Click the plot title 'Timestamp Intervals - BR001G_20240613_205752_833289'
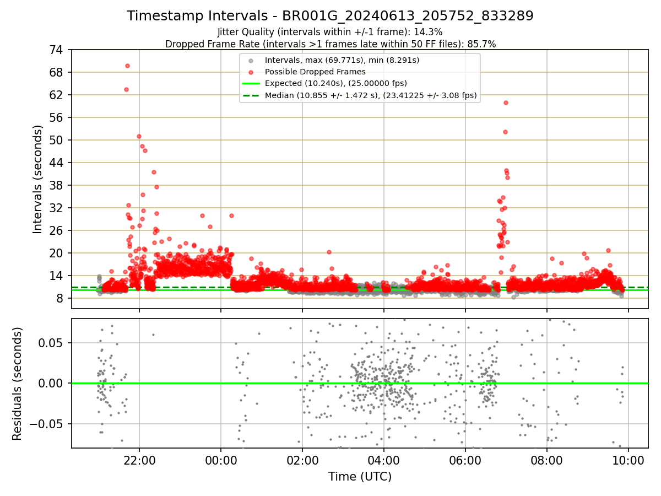This screenshot has width=661, height=496. [x=330, y=16]
